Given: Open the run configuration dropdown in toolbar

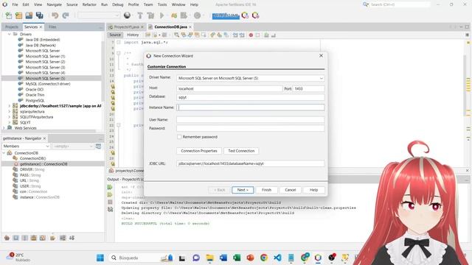Looking at the screenshot, I should tap(99, 15).
